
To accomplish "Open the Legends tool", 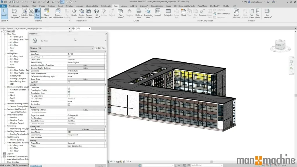I will (158, 13).
